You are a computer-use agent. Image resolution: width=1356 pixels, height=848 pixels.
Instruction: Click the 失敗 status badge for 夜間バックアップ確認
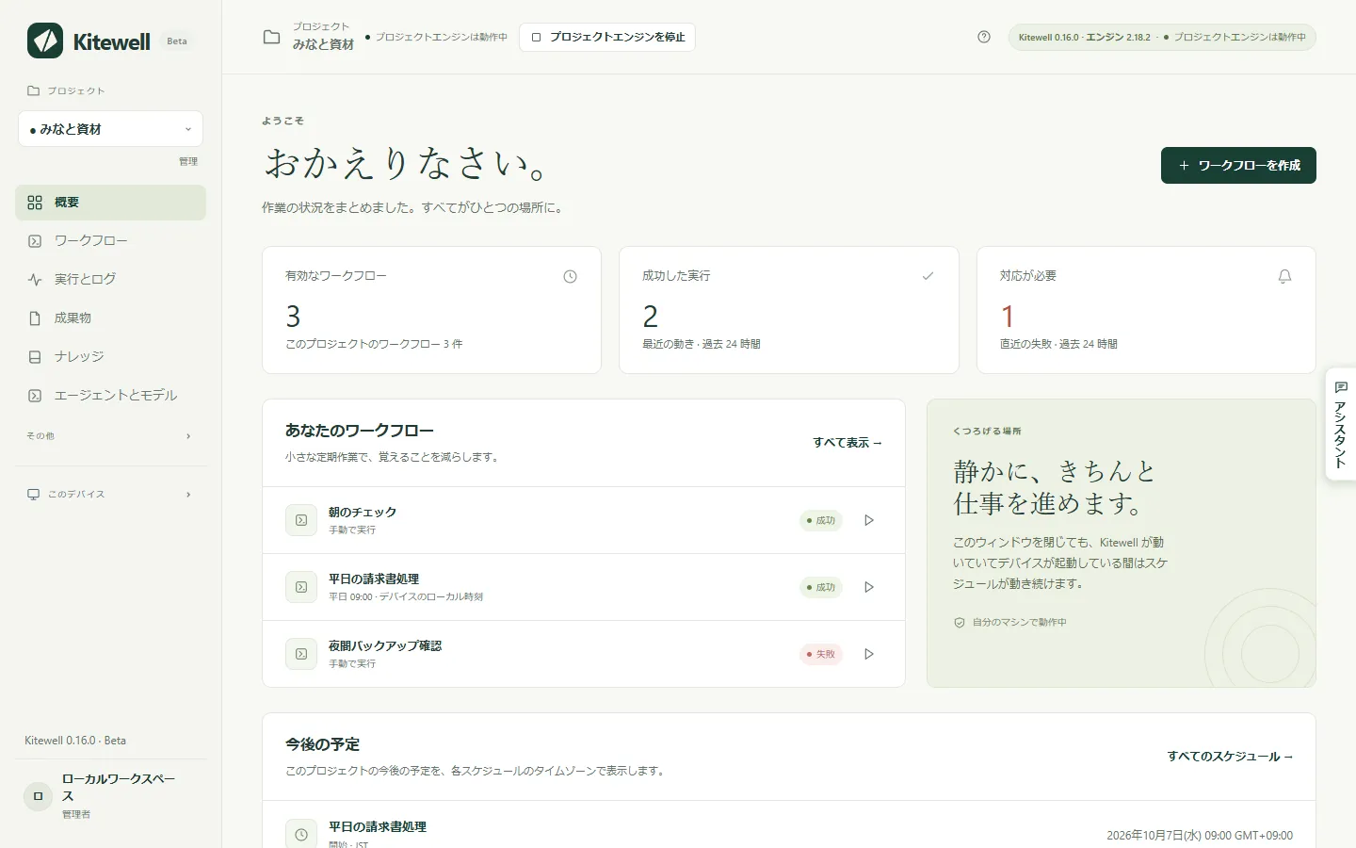pos(821,654)
